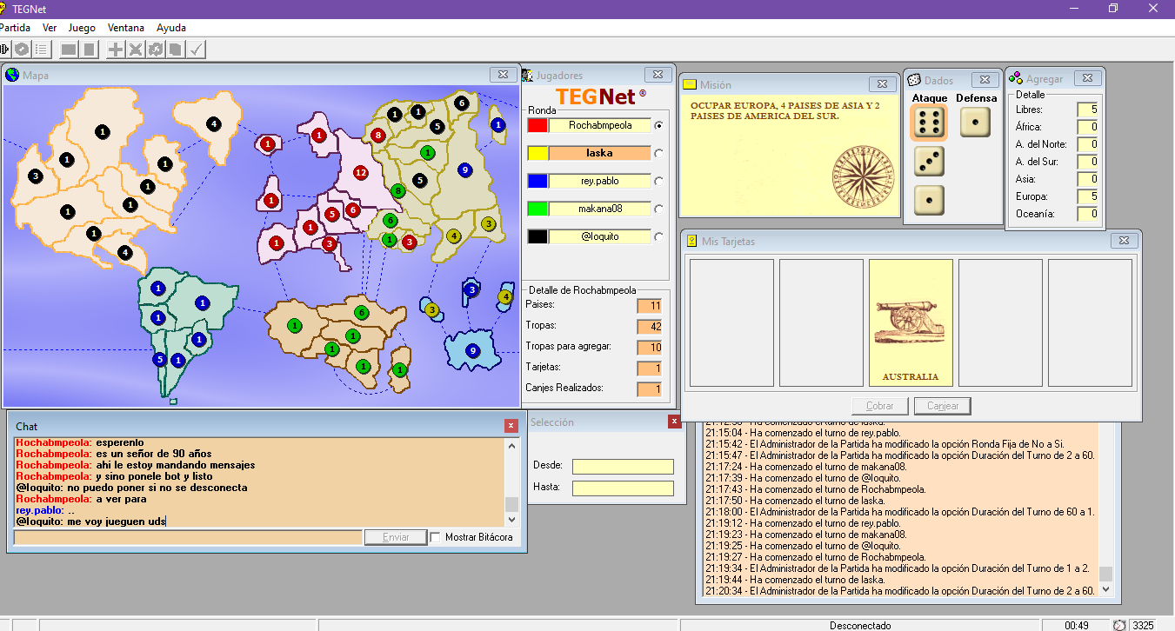
Task: Click the green swatch for makana08
Action: click(537, 209)
